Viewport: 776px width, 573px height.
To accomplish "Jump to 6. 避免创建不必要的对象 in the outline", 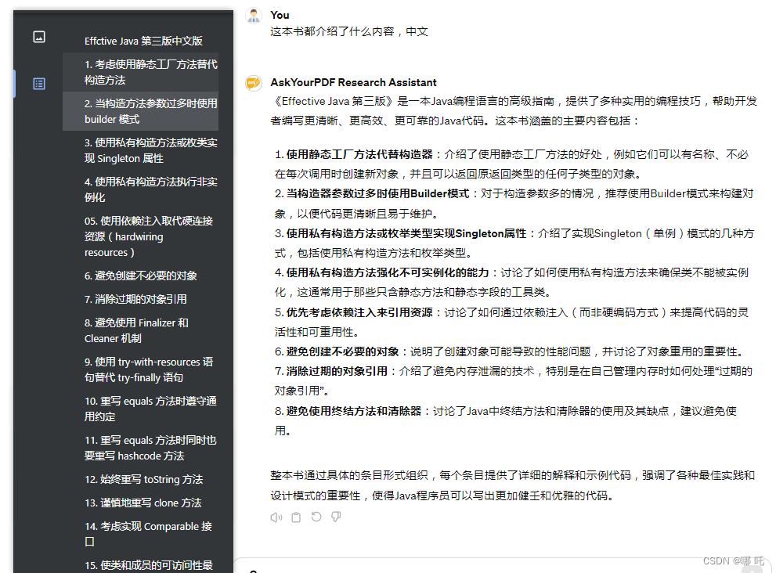I will pos(140,276).
